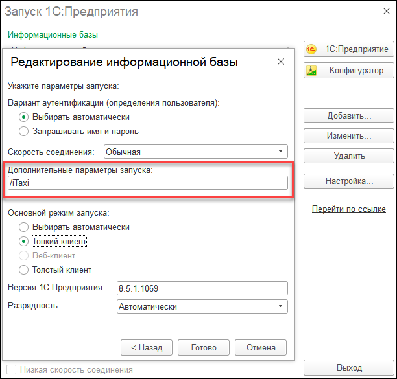Click the Удалить button
The width and height of the screenshot is (397, 379).
(349, 155)
